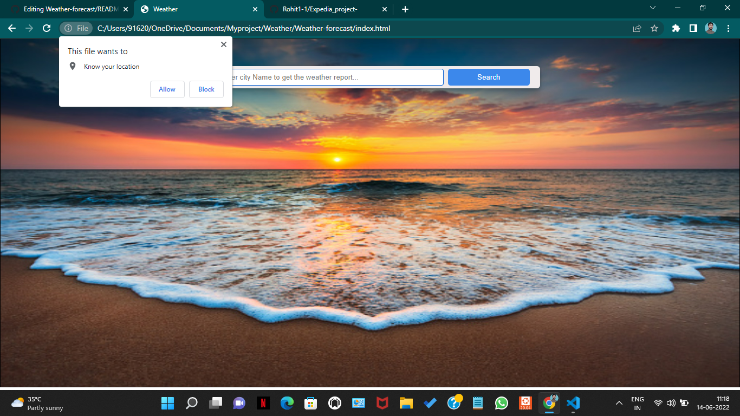Open Get Help question mark app
Image resolution: width=740 pixels, height=416 pixels.
[454, 403]
